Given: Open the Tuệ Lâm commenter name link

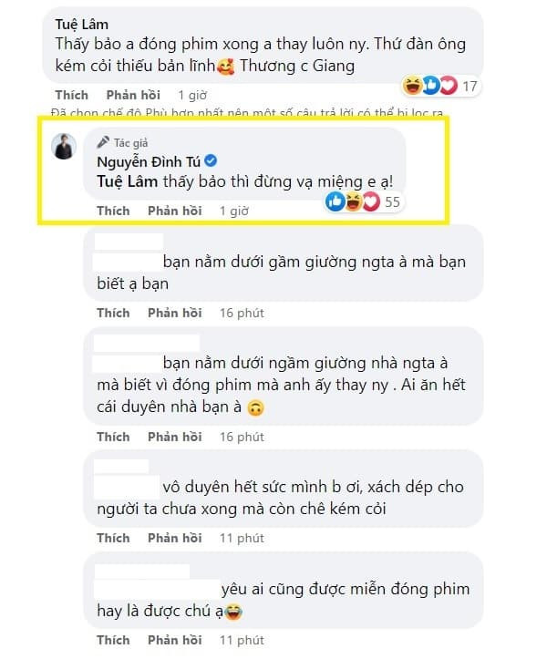Looking at the screenshot, I should click(81, 24).
